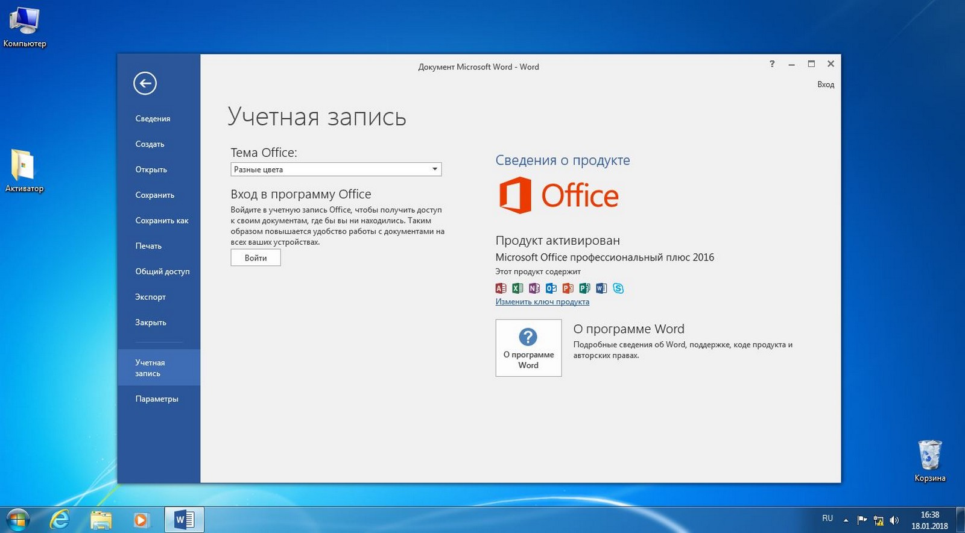Click the OneNote icon in product contents

point(534,288)
